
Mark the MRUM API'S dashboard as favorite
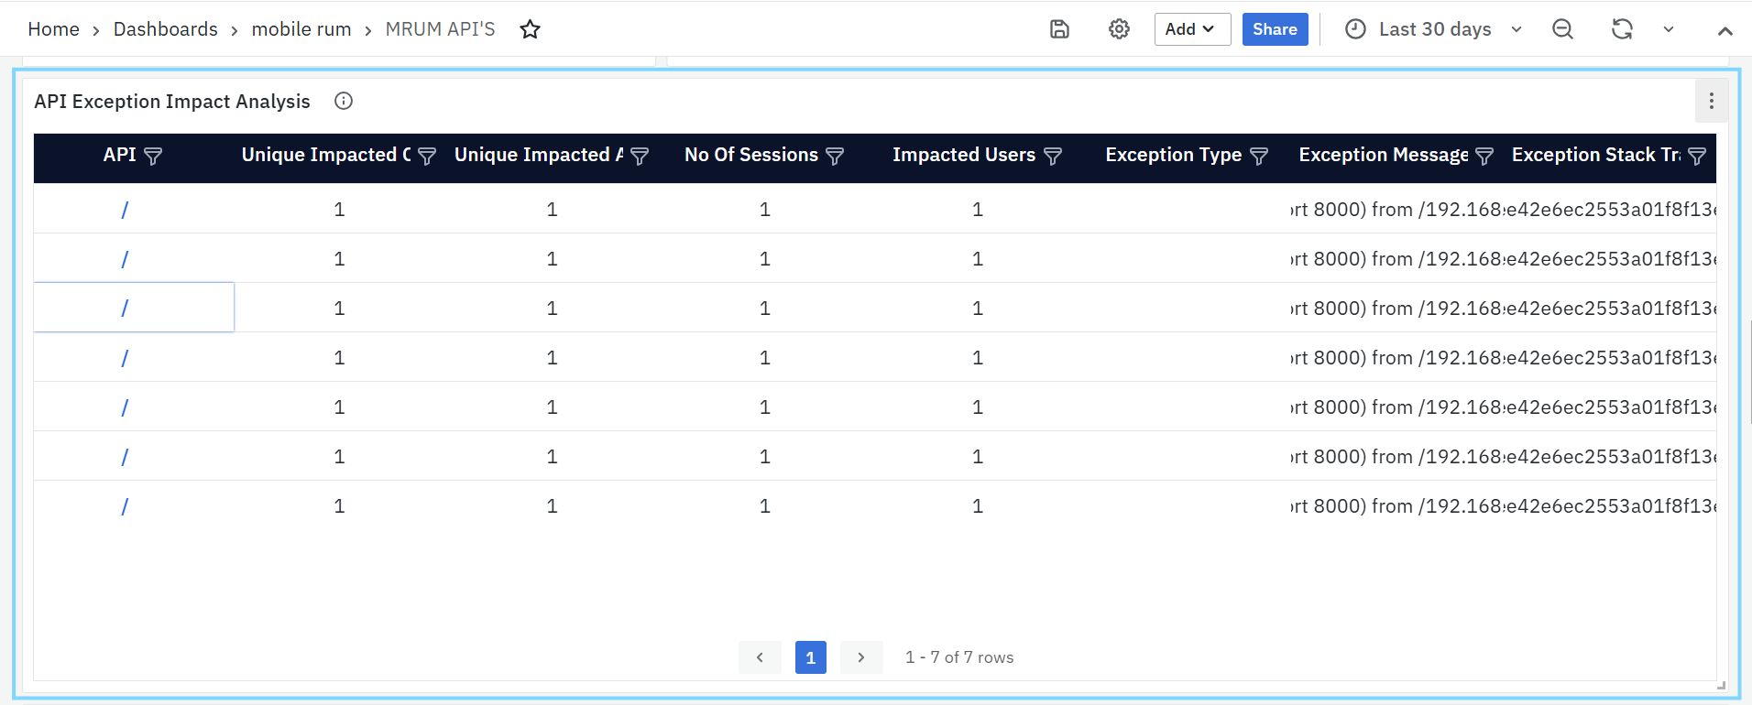coord(530,29)
